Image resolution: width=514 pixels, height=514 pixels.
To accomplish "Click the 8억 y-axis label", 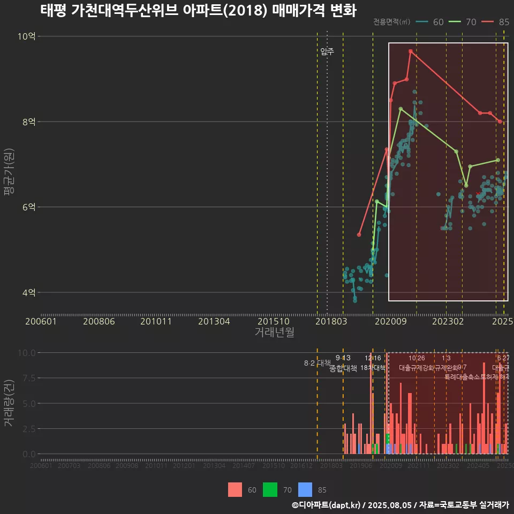I will 29,122.
